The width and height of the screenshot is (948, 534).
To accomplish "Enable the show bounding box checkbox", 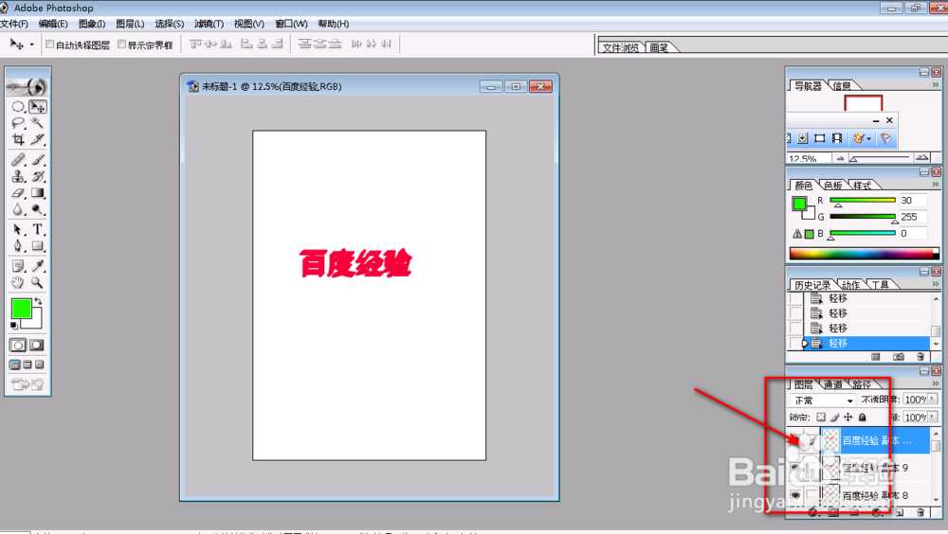I will (122, 44).
